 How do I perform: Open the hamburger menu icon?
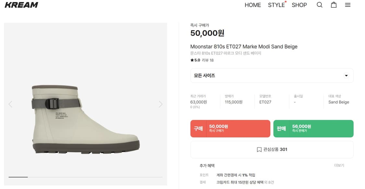pos(347,5)
